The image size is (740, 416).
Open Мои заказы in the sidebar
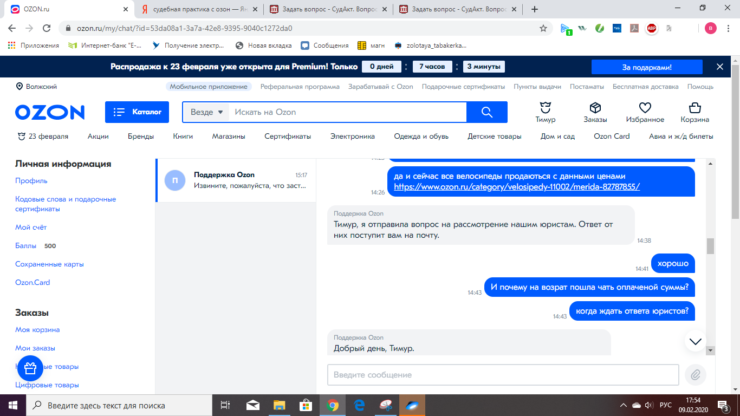click(x=35, y=348)
